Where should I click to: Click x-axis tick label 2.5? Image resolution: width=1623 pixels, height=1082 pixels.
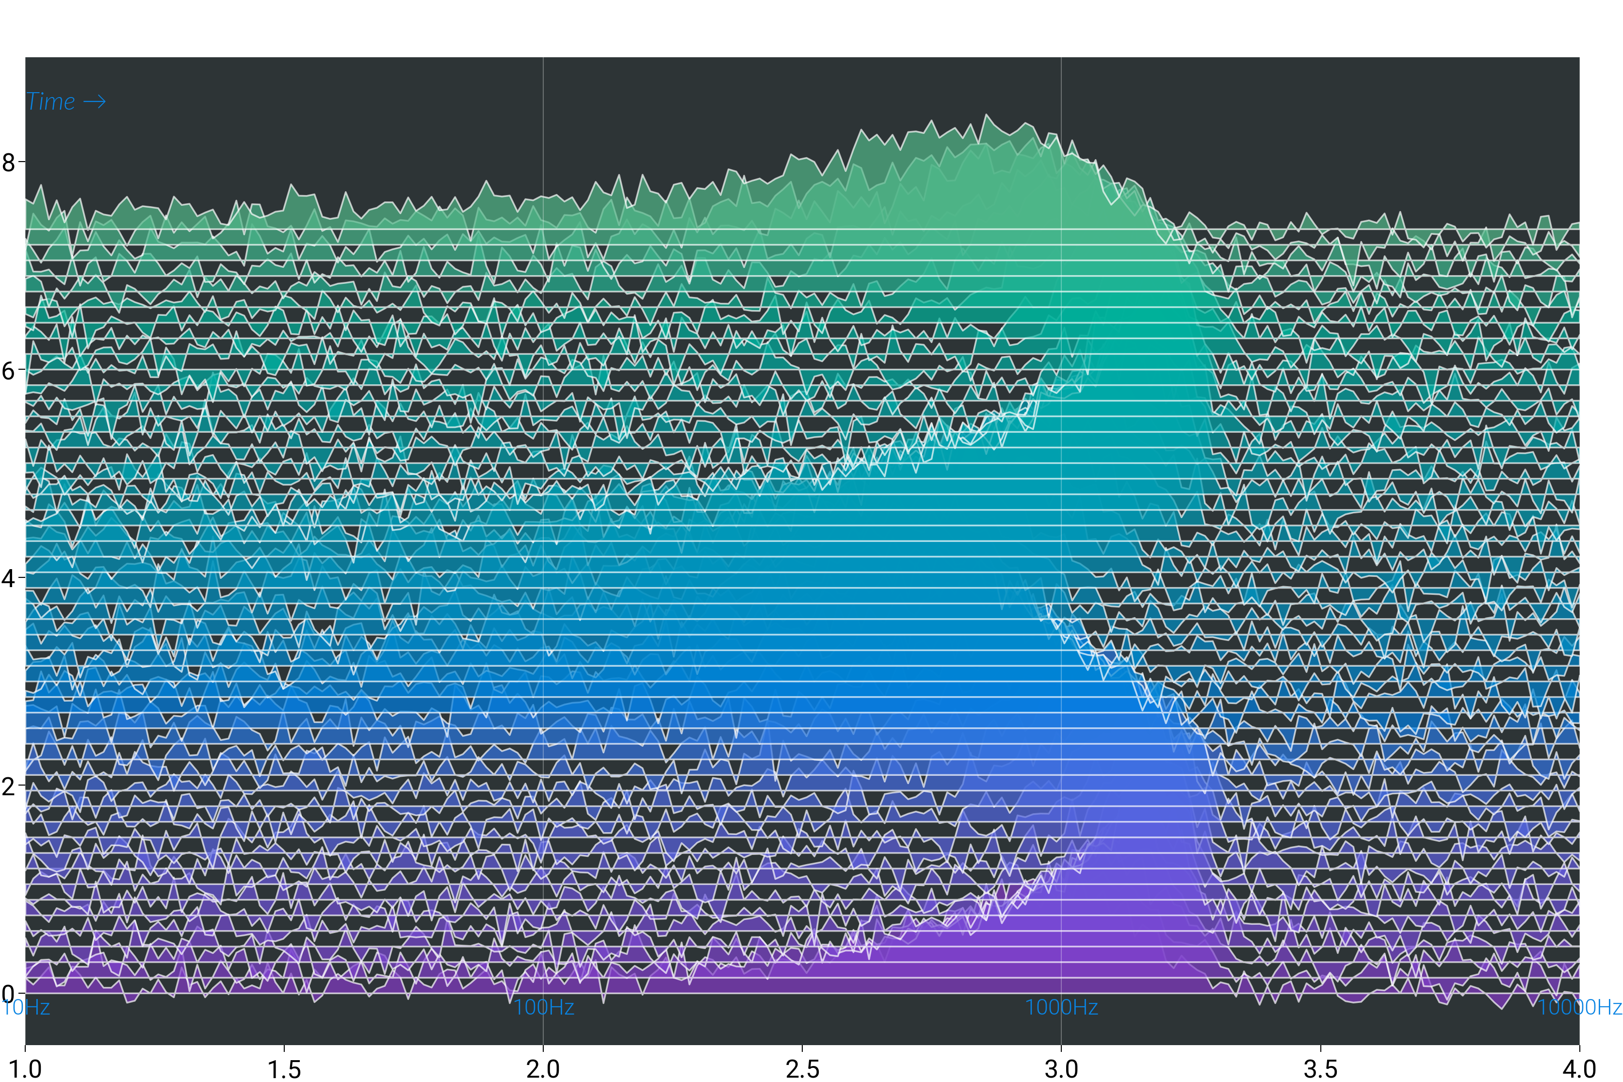point(802,1069)
